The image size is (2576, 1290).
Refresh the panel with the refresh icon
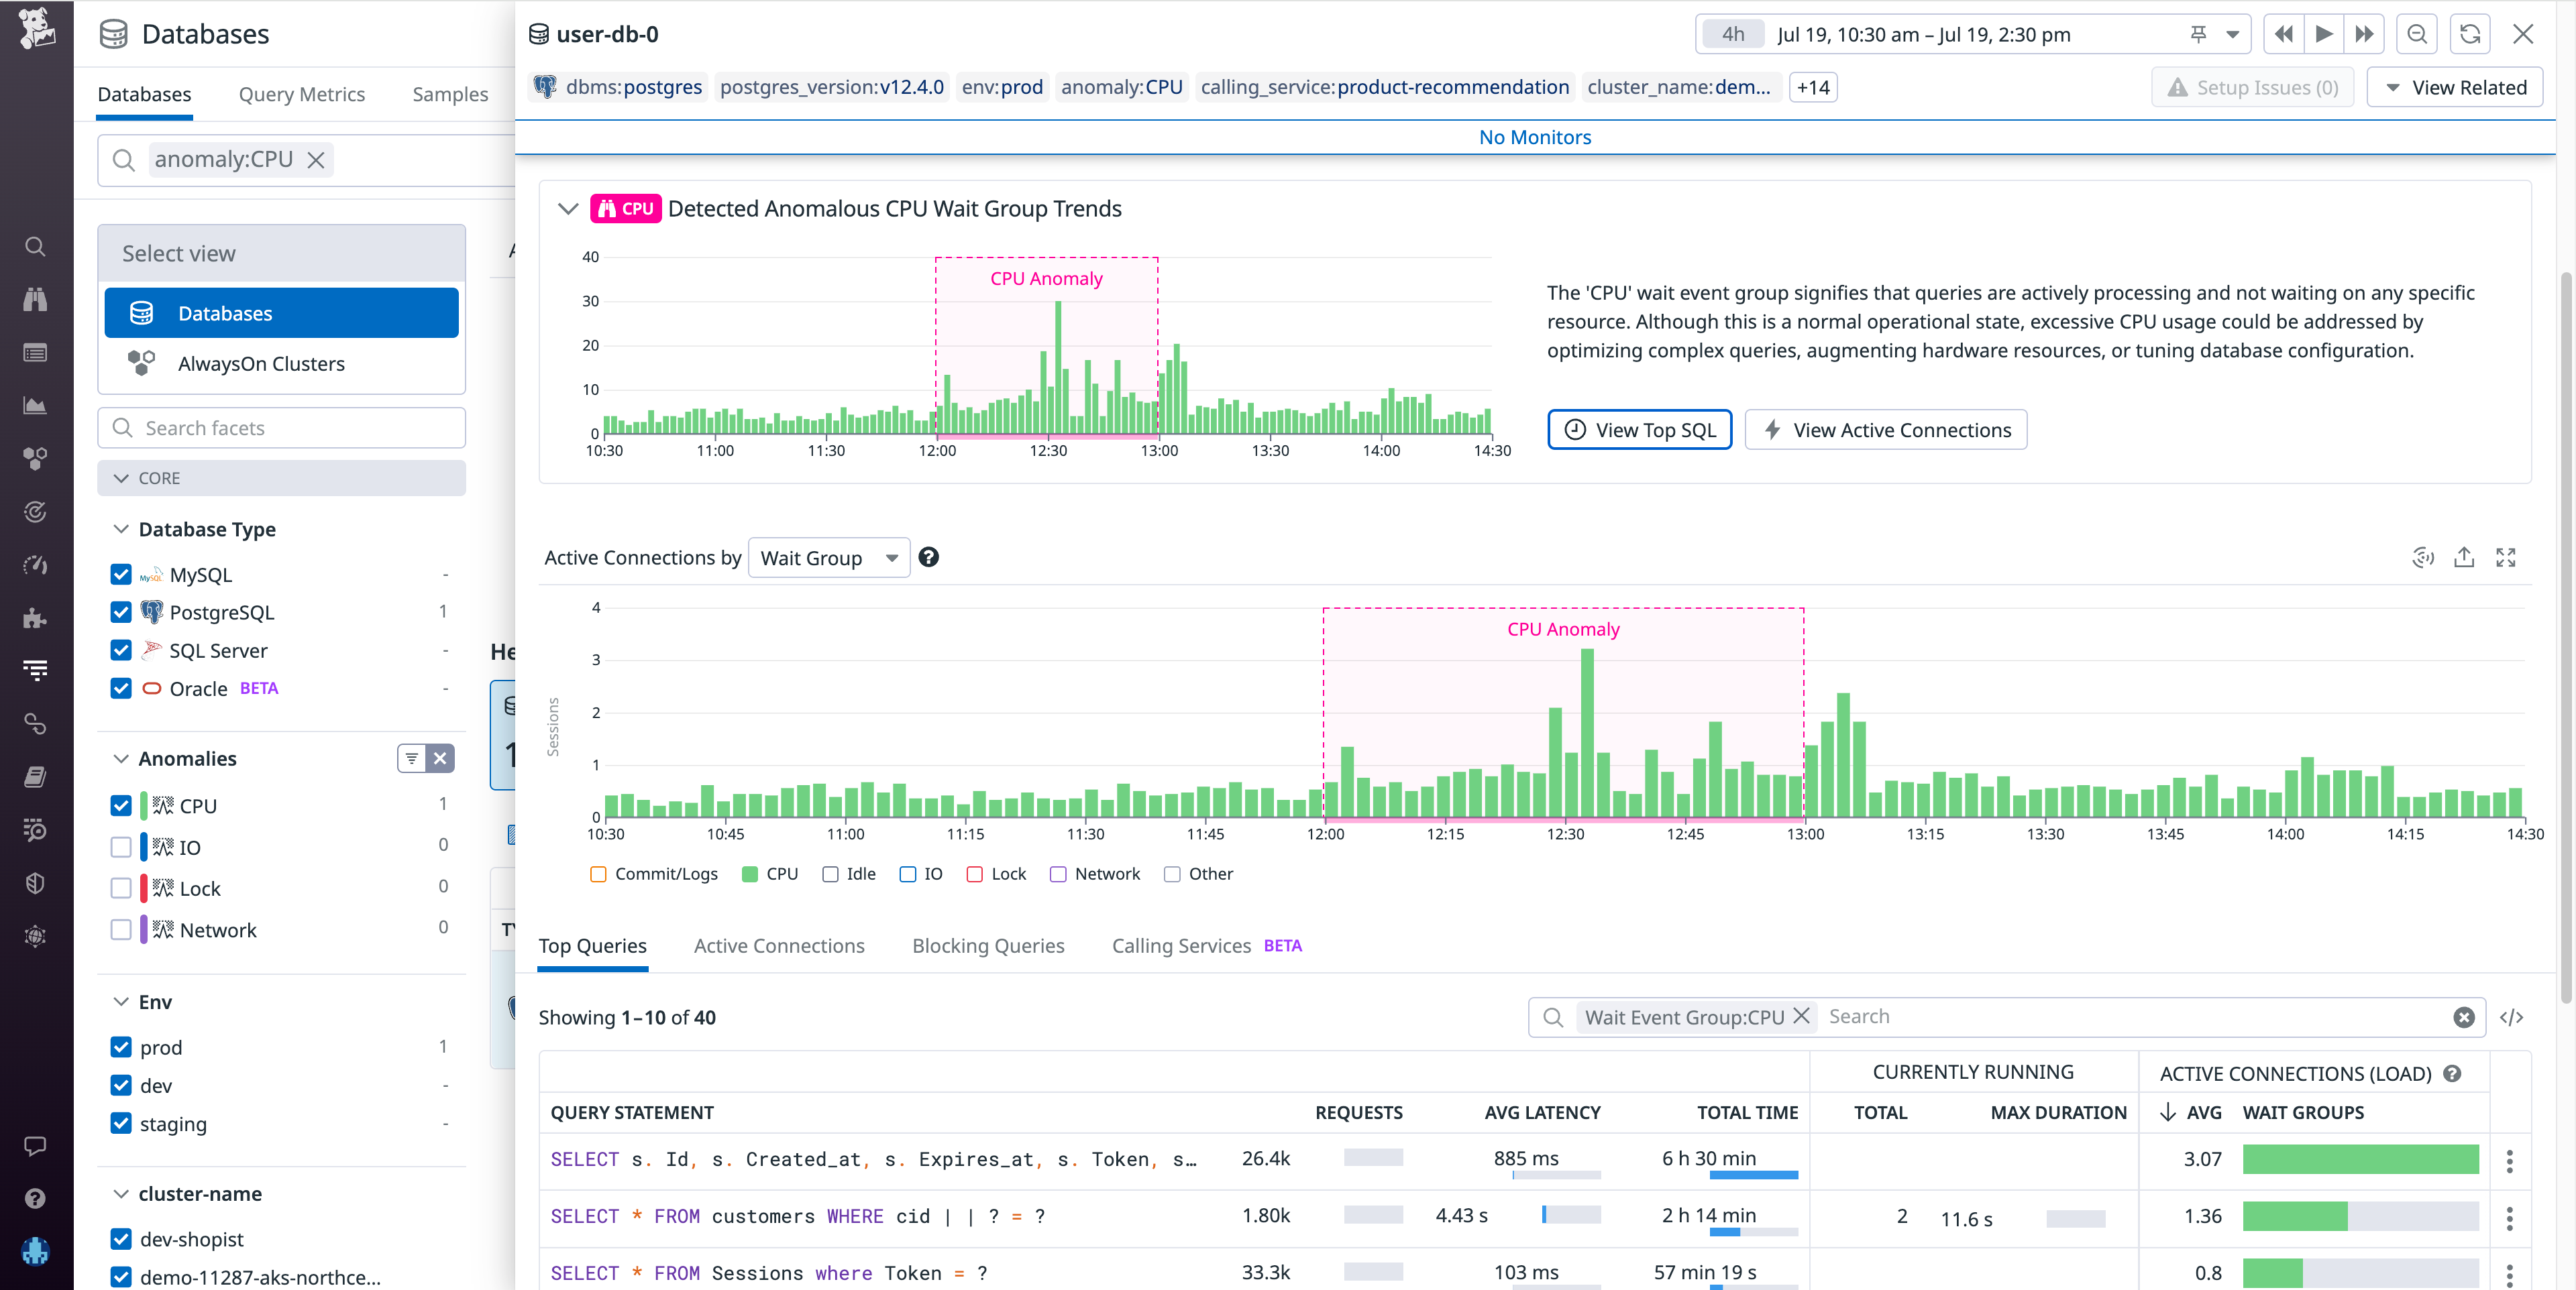tap(2470, 33)
